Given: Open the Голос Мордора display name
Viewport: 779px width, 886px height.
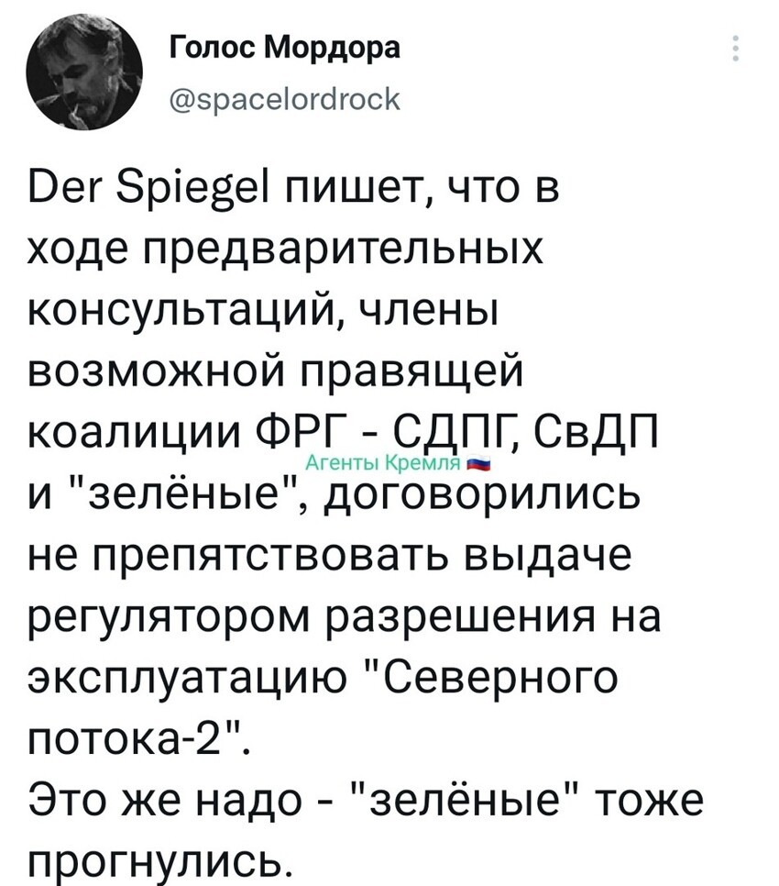Looking at the screenshot, I should click(x=285, y=48).
